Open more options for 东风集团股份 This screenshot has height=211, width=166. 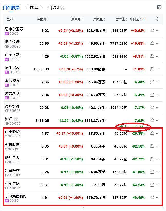click(158, 198)
